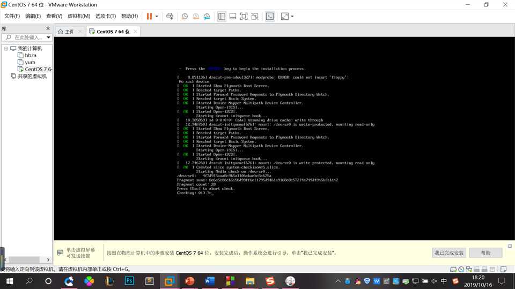Open the 虚拟机(M) menu
Viewport: 515px width, 289px height.
pyautogui.click(x=79, y=16)
